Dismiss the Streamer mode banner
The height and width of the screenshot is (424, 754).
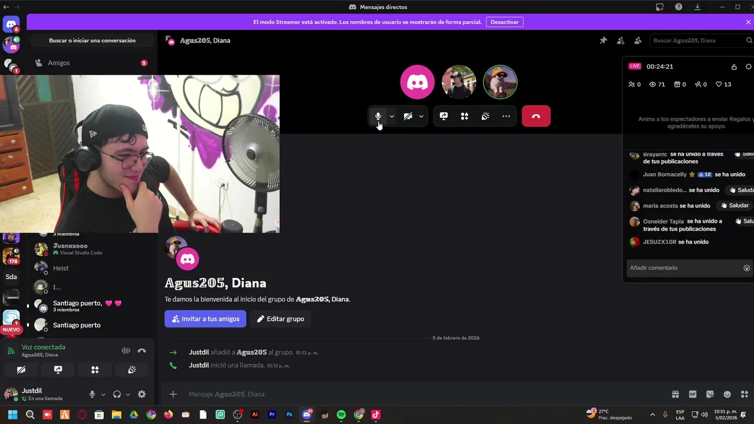748,22
